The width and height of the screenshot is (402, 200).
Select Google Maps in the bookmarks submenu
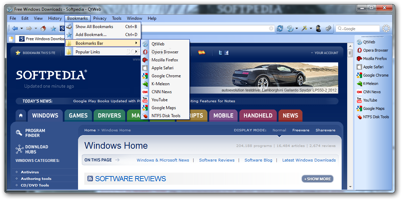[165, 107]
